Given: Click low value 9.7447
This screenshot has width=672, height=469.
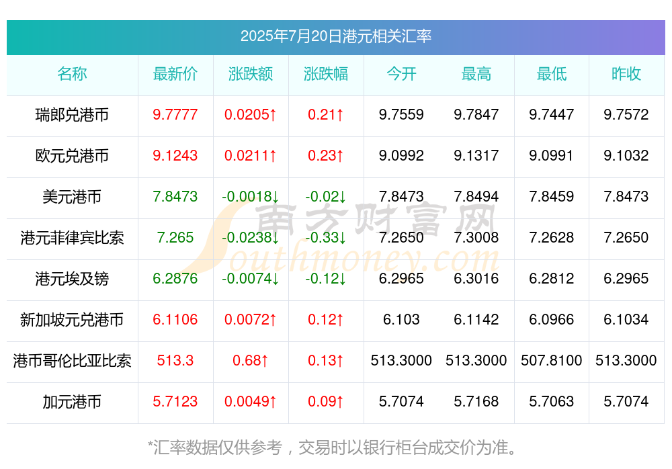Looking at the screenshot, I should tap(552, 115).
